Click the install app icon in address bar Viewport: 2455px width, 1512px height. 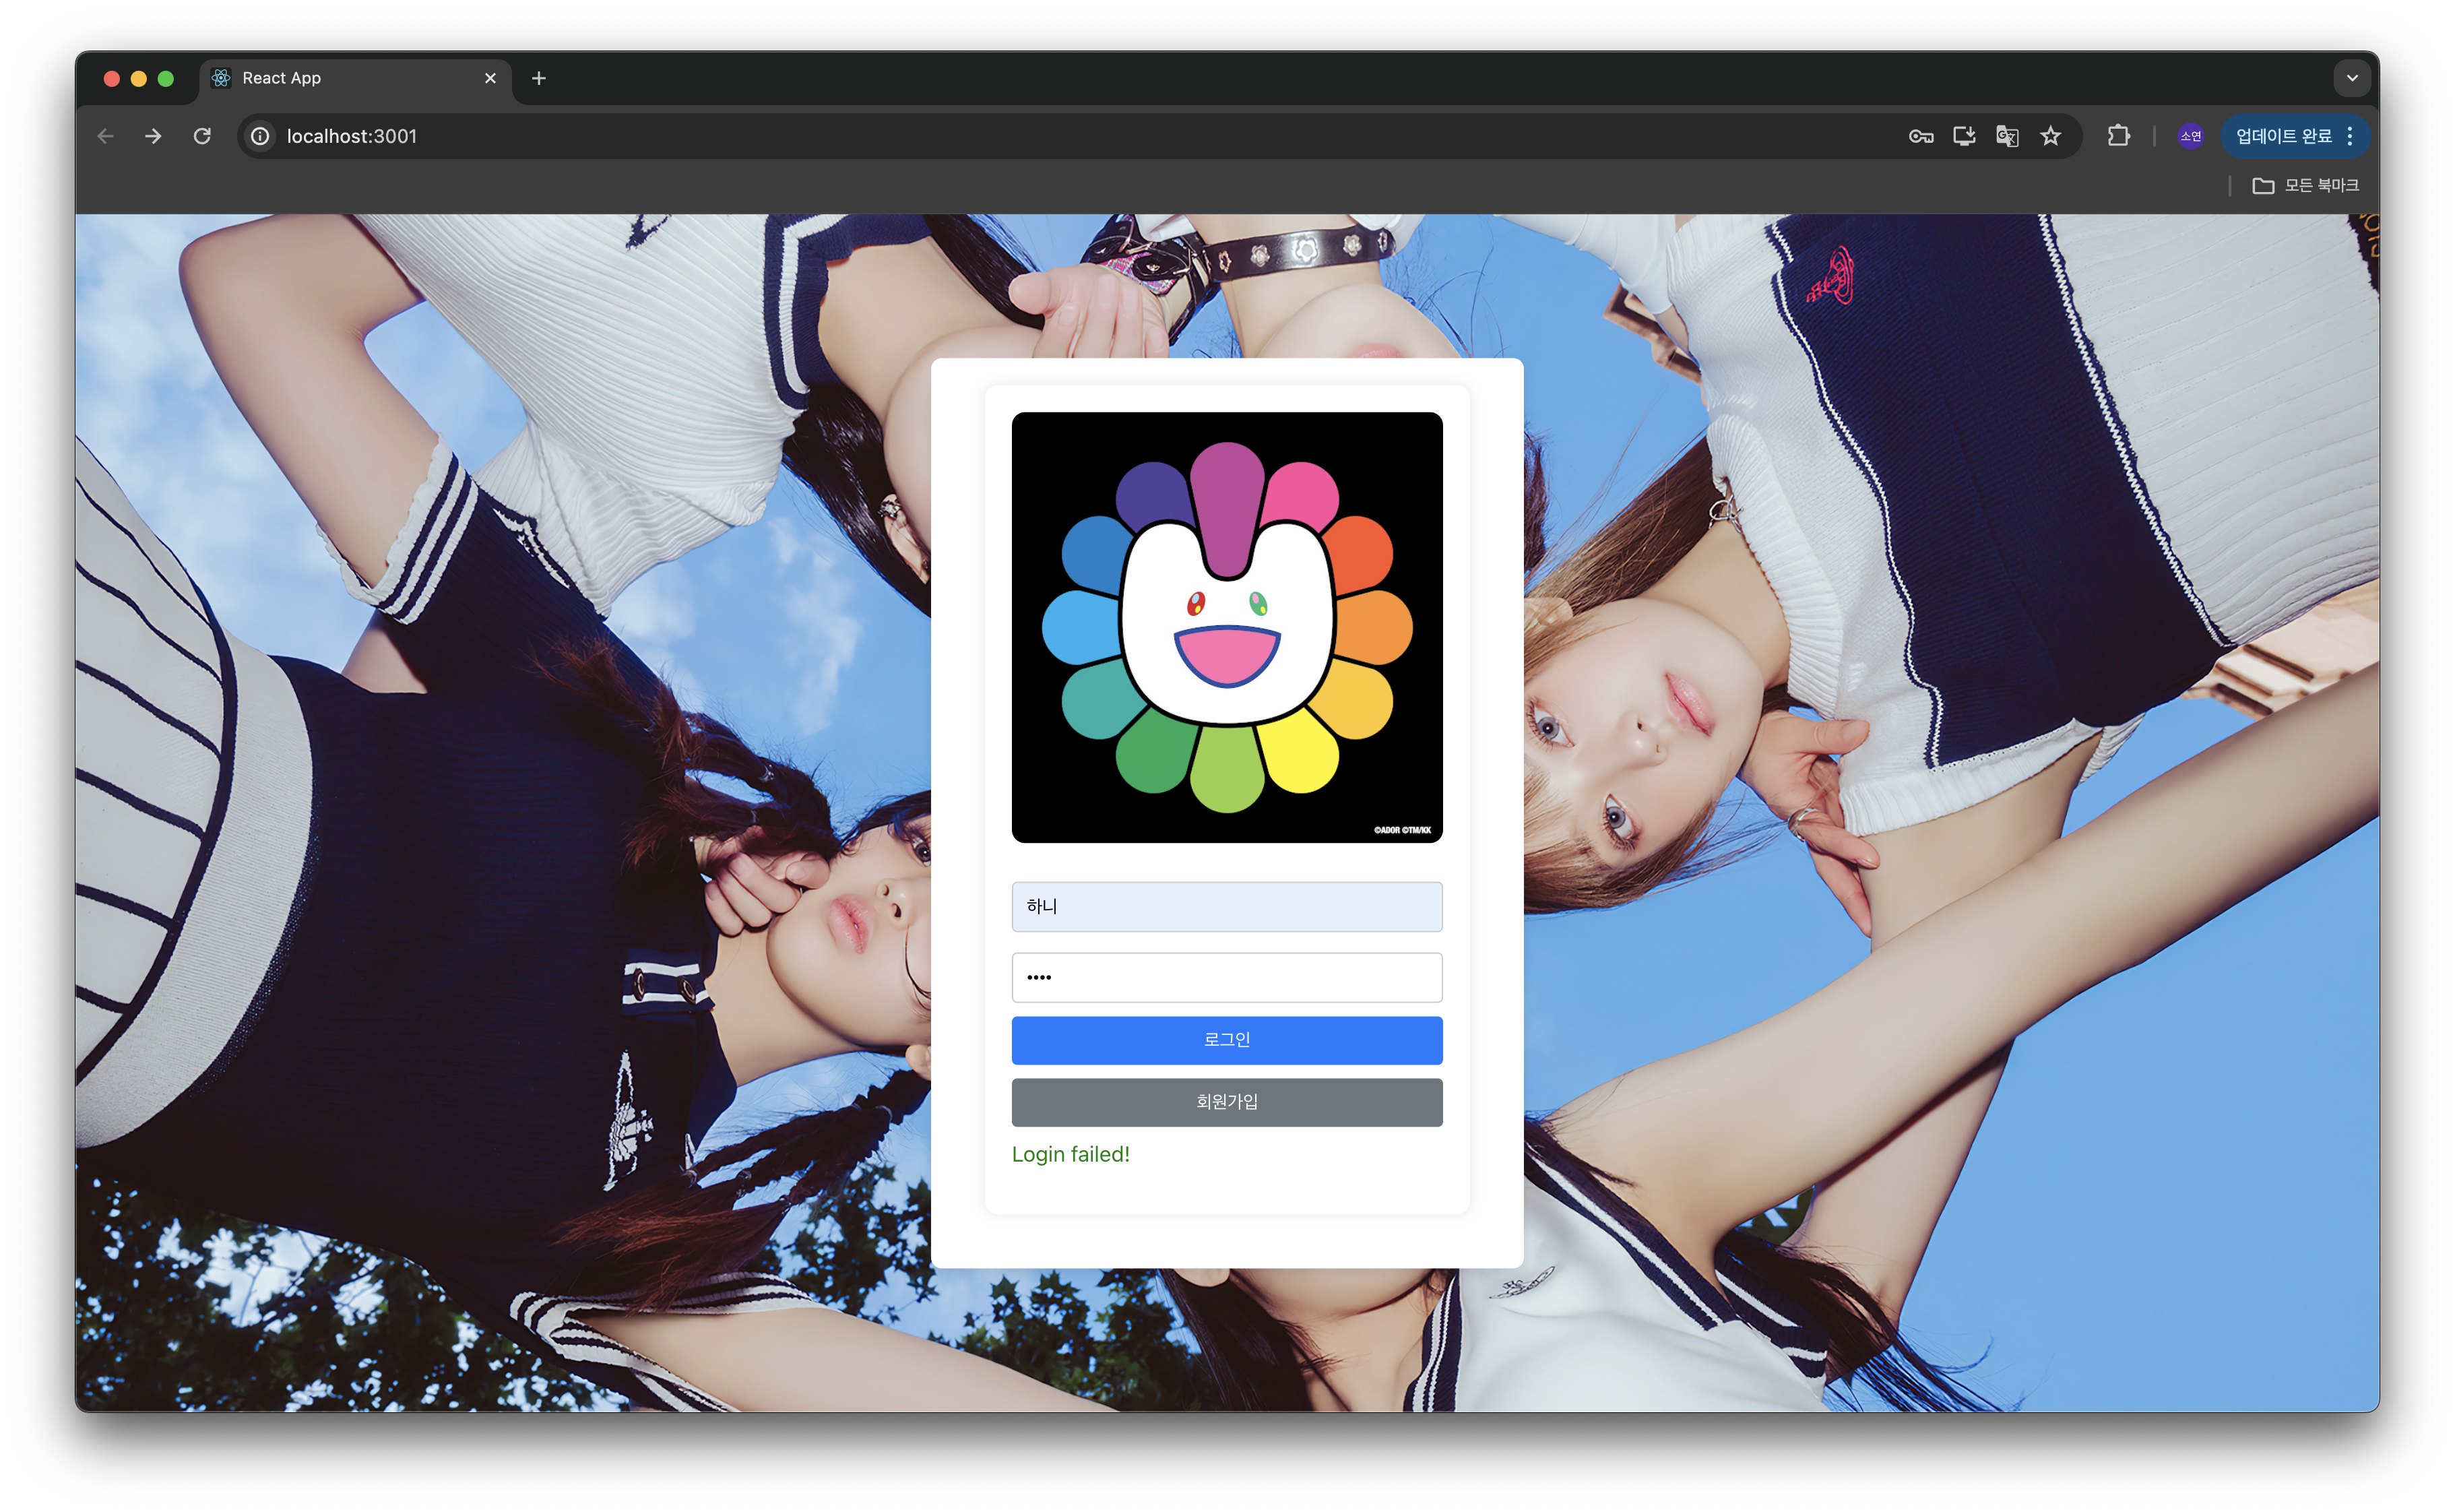(x=1964, y=136)
